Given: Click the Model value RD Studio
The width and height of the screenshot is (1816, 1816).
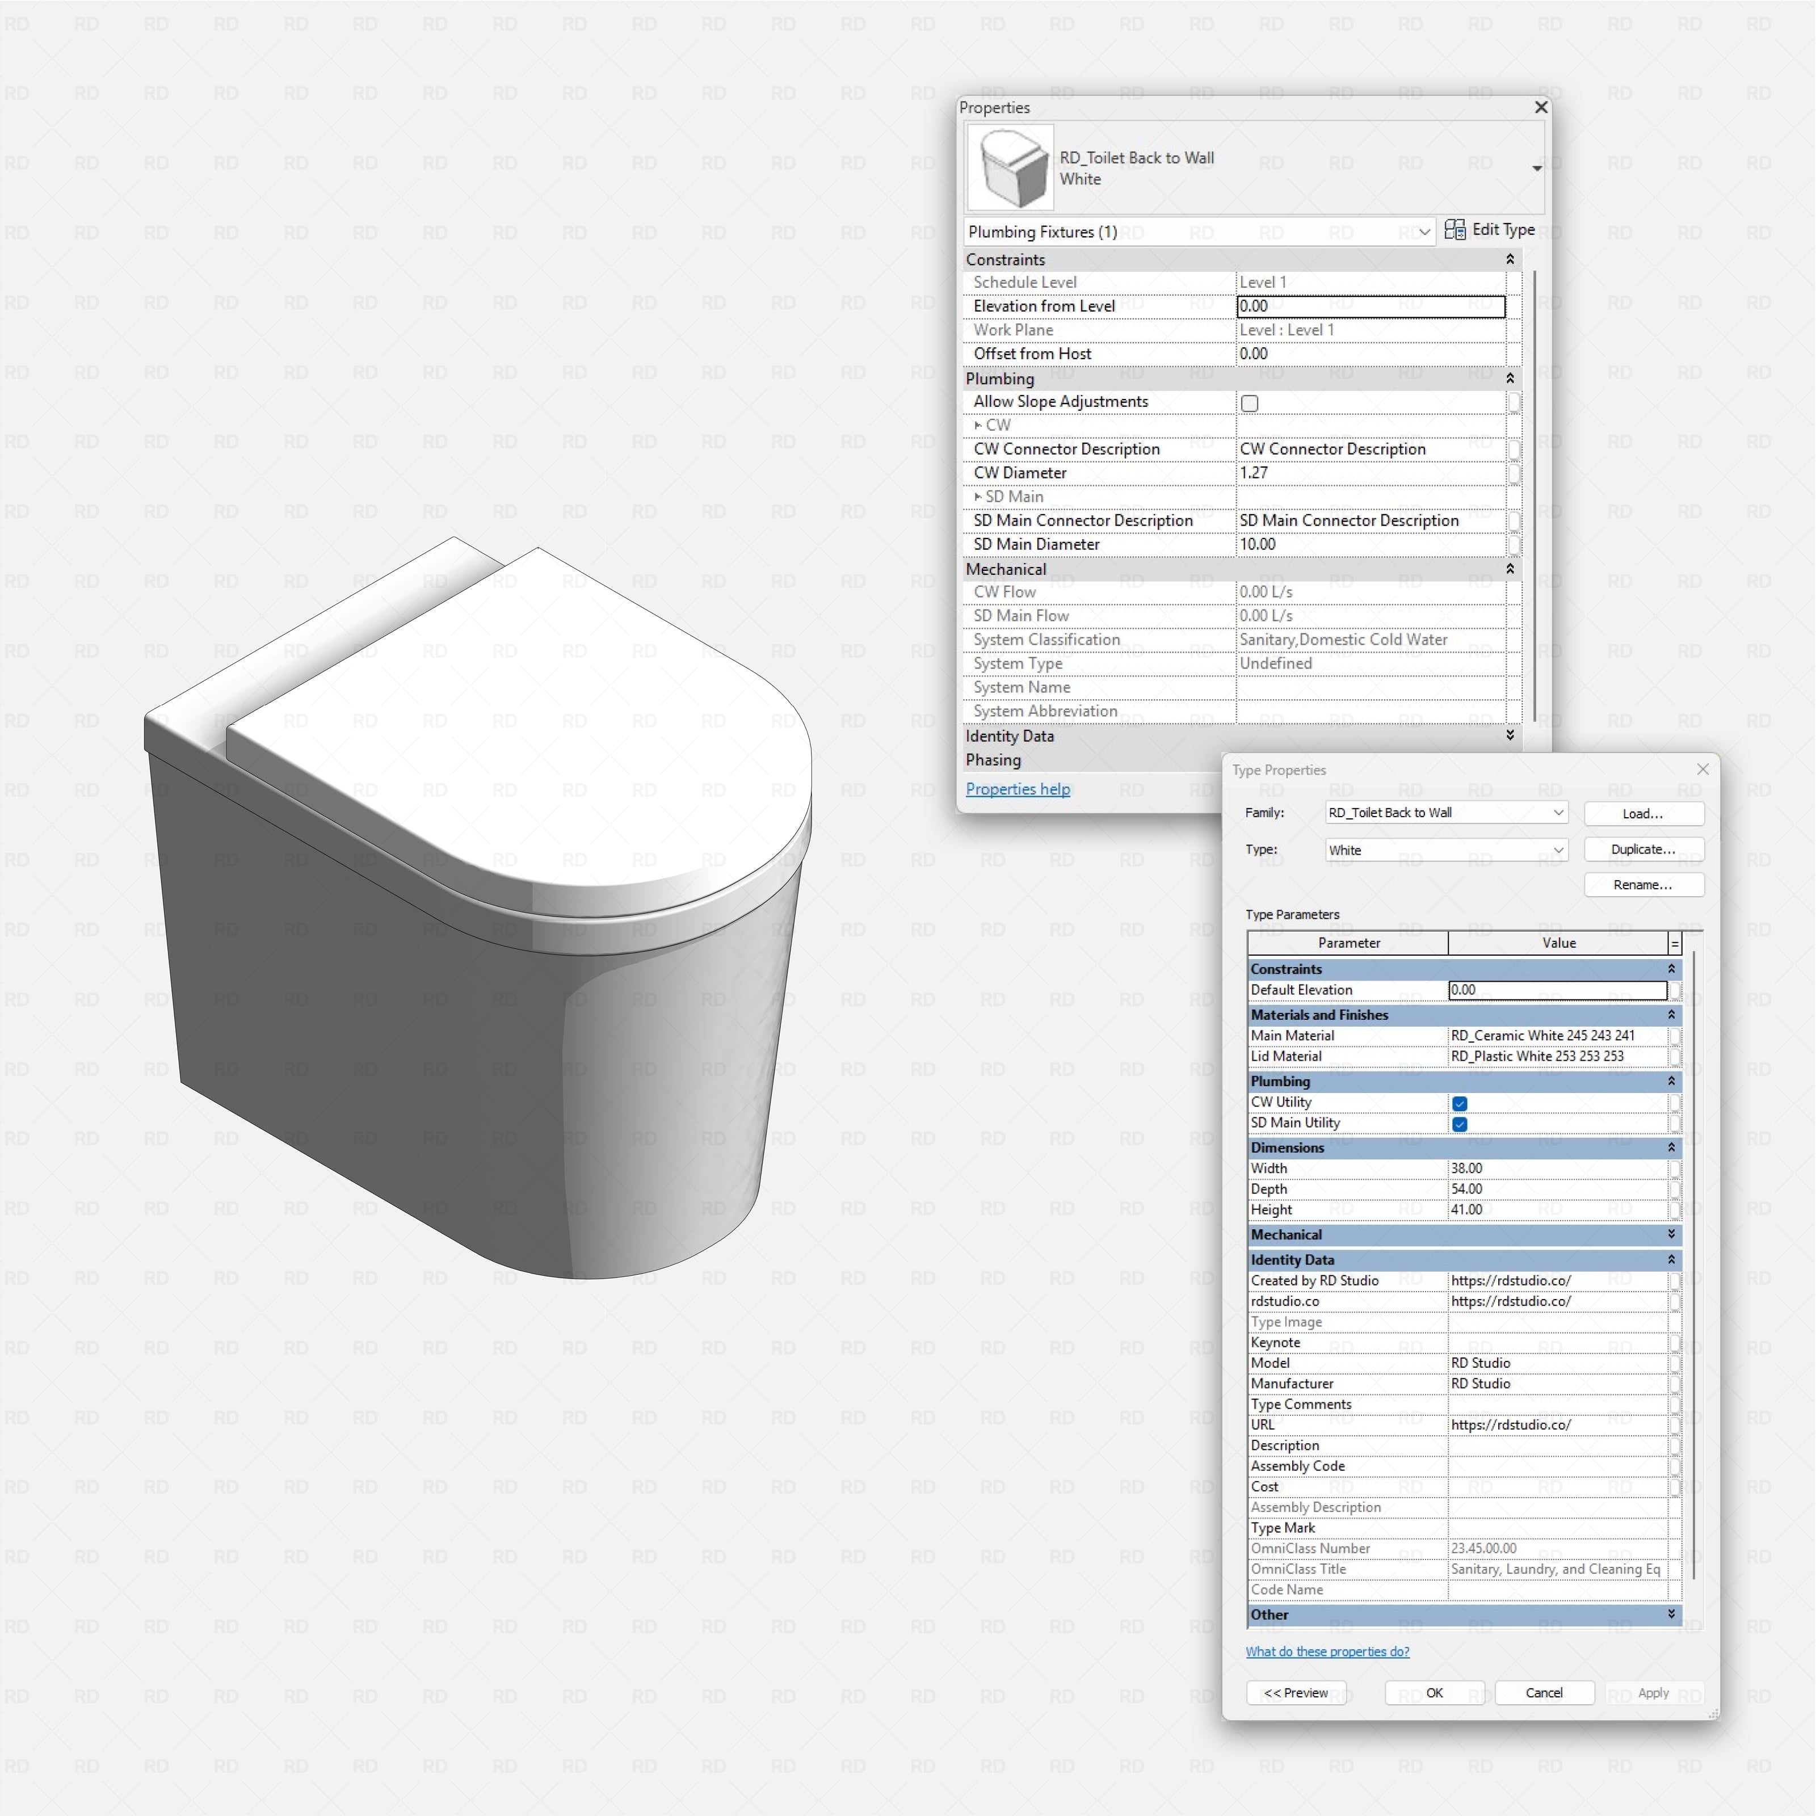Looking at the screenshot, I should pos(1558,1363).
